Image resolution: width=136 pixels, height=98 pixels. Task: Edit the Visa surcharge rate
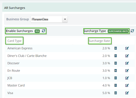pos(127,93)
